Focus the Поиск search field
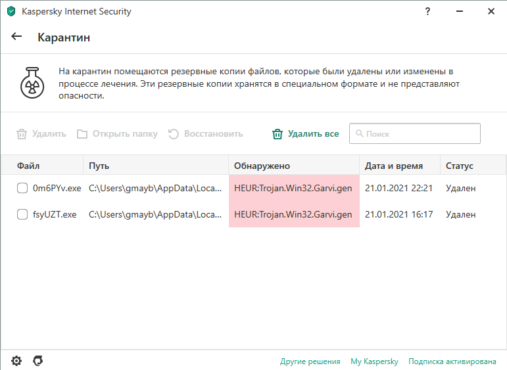The height and width of the screenshot is (370, 507). tap(415, 133)
